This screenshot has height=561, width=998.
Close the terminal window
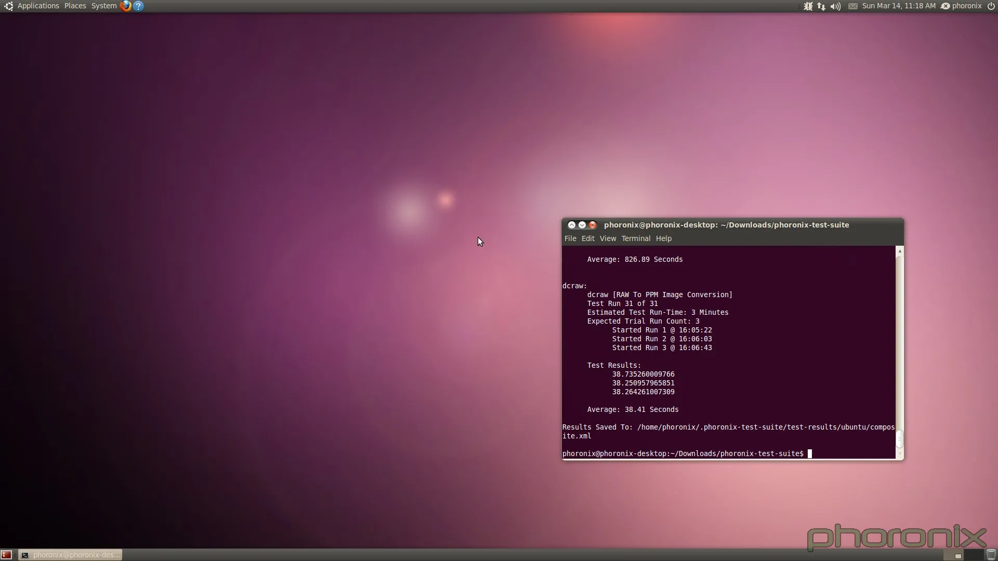(x=593, y=225)
